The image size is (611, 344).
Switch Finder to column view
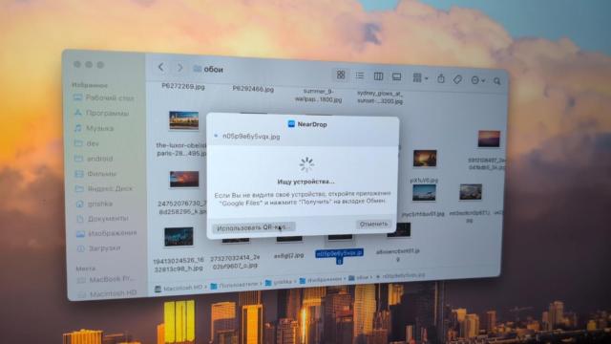pos(378,76)
